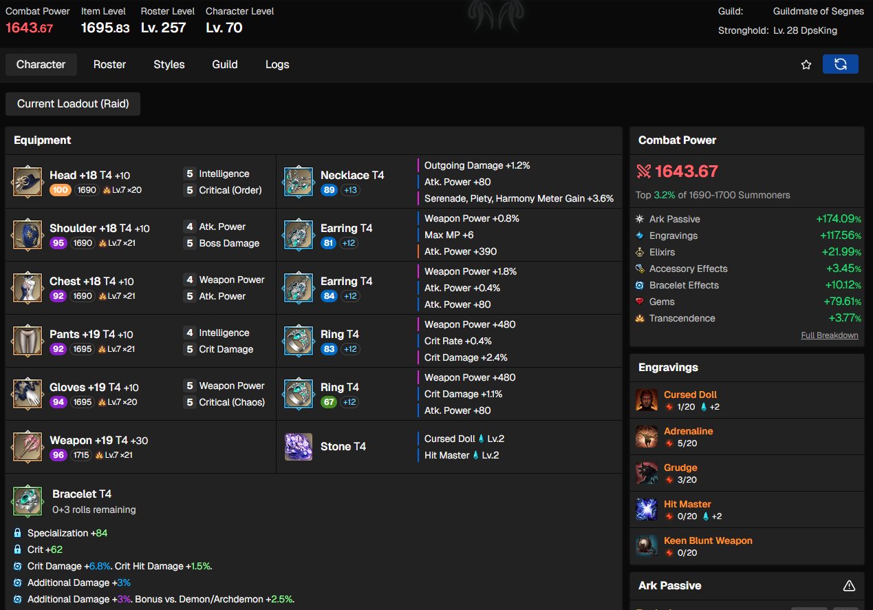
Task: Switch to the Roster tab
Action: [x=109, y=65]
